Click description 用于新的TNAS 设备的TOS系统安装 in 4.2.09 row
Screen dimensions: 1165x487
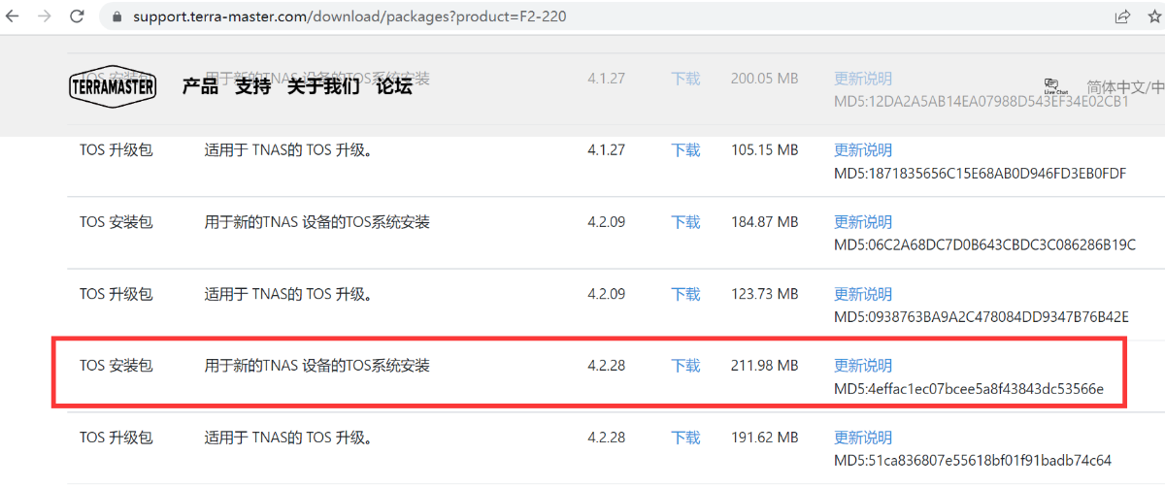(x=317, y=222)
